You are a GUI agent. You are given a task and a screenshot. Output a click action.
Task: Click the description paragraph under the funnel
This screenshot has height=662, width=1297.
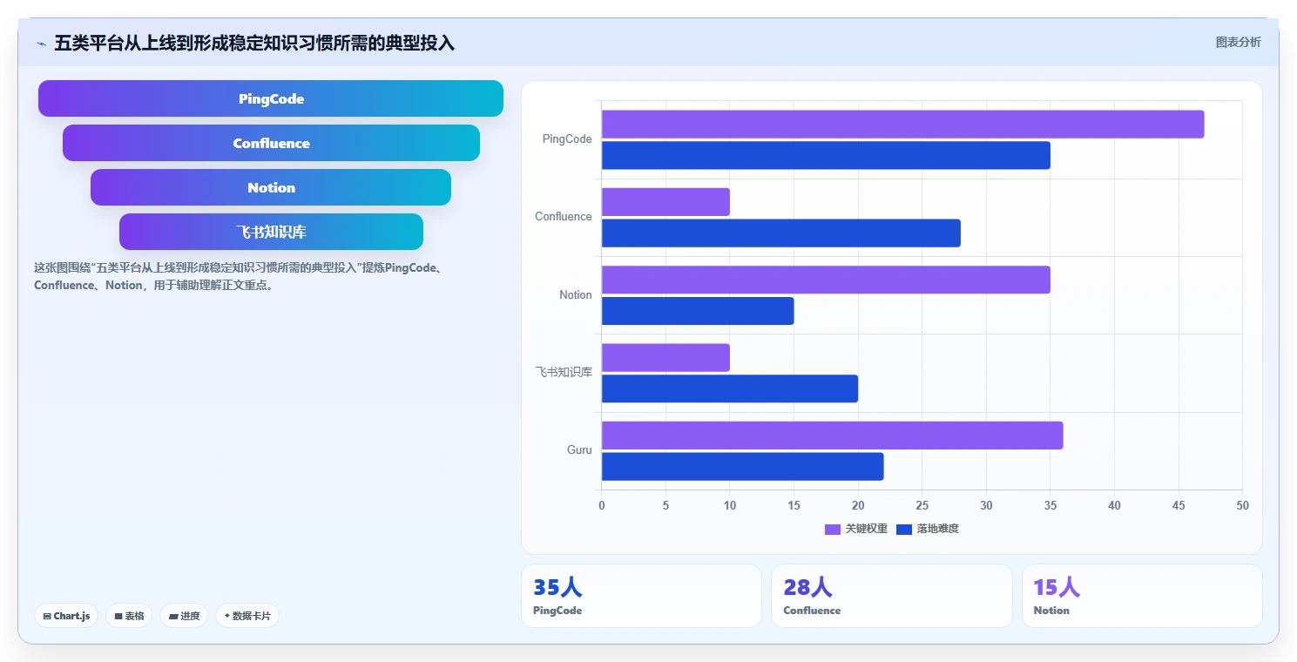[x=240, y=276]
